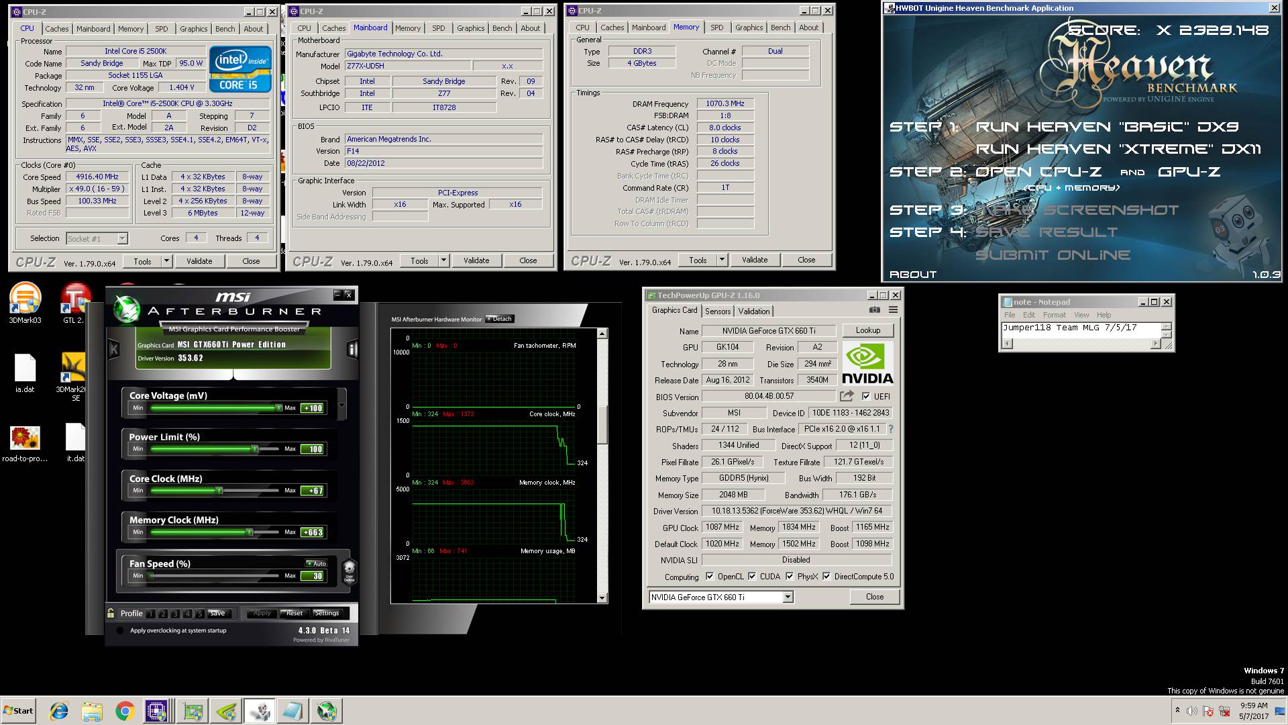Click the Bus Interface question mark icon
The image size is (1288, 725).
point(891,429)
